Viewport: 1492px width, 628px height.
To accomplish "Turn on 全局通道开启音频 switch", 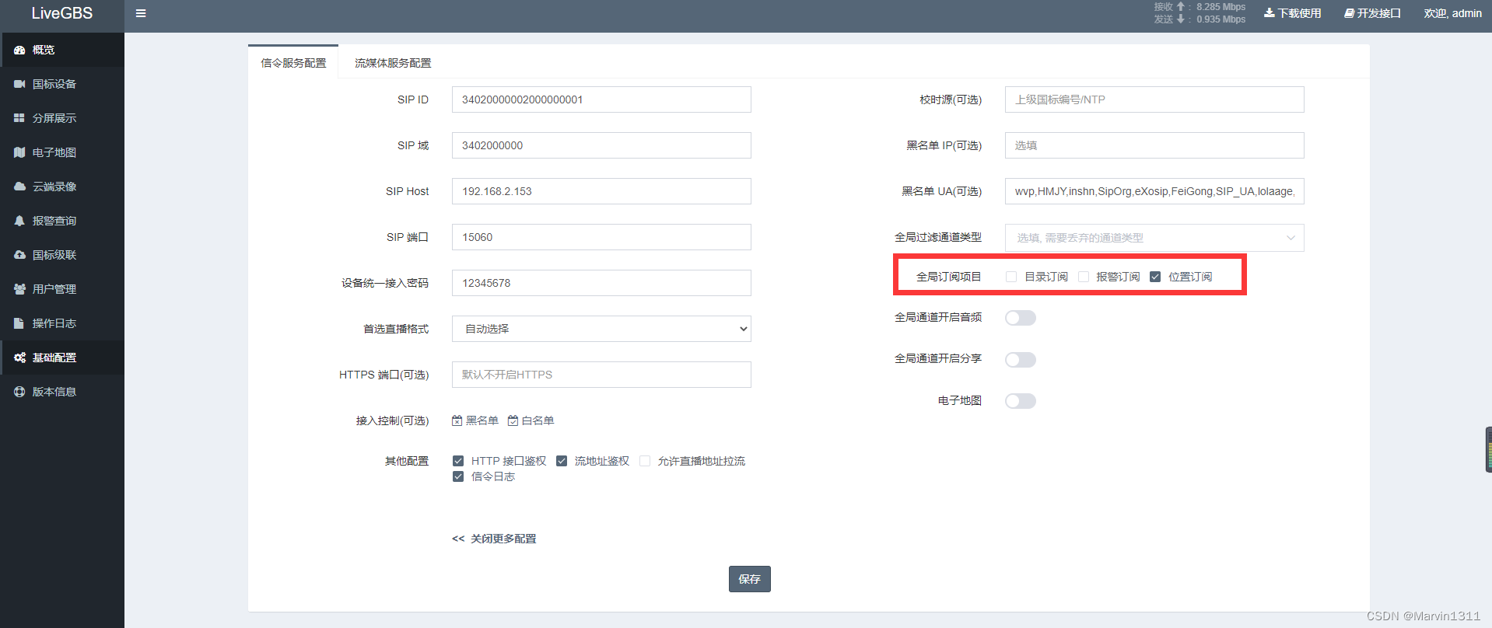I will [1021, 318].
